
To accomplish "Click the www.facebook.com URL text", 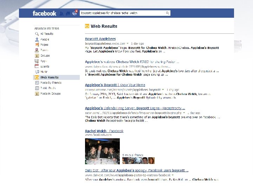I will click(98, 135).
